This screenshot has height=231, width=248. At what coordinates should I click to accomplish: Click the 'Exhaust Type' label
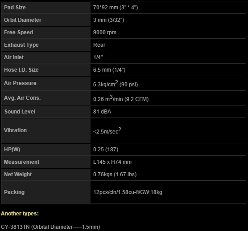click(x=21, y=45)
